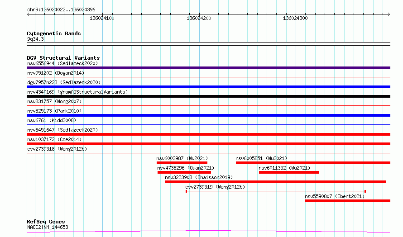Click the chr9:136024022..136024396 region label
Viewport: 403px width, 237px height.
[61, 10]
